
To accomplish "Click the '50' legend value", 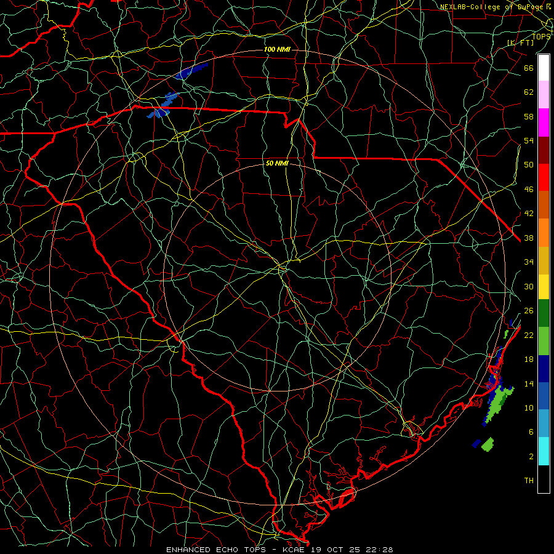I will click(529, 164).
